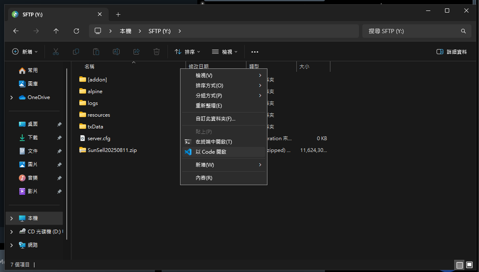Open the 排序 sort dropdown
479x272 pixels.
[187, 52]
